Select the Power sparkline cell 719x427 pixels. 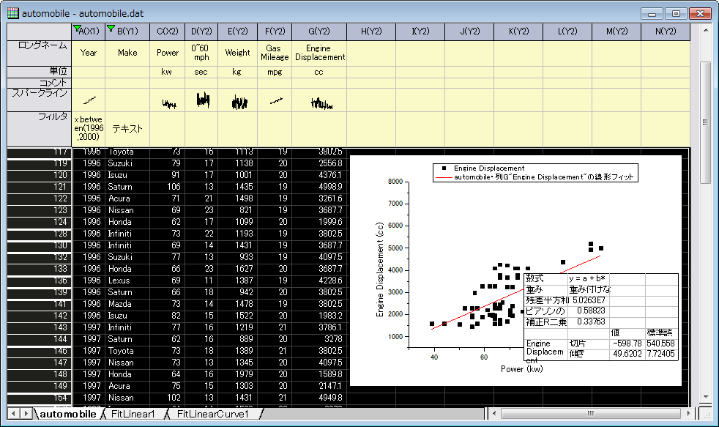point(168,100)
